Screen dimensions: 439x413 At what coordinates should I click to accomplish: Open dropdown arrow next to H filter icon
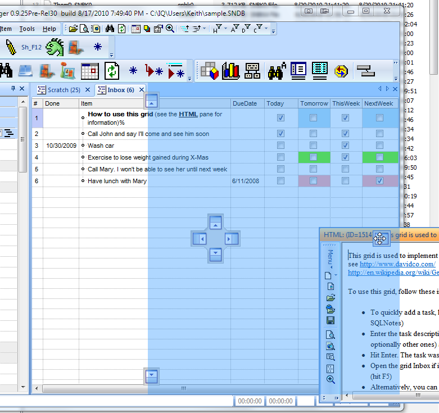point(225,28)
